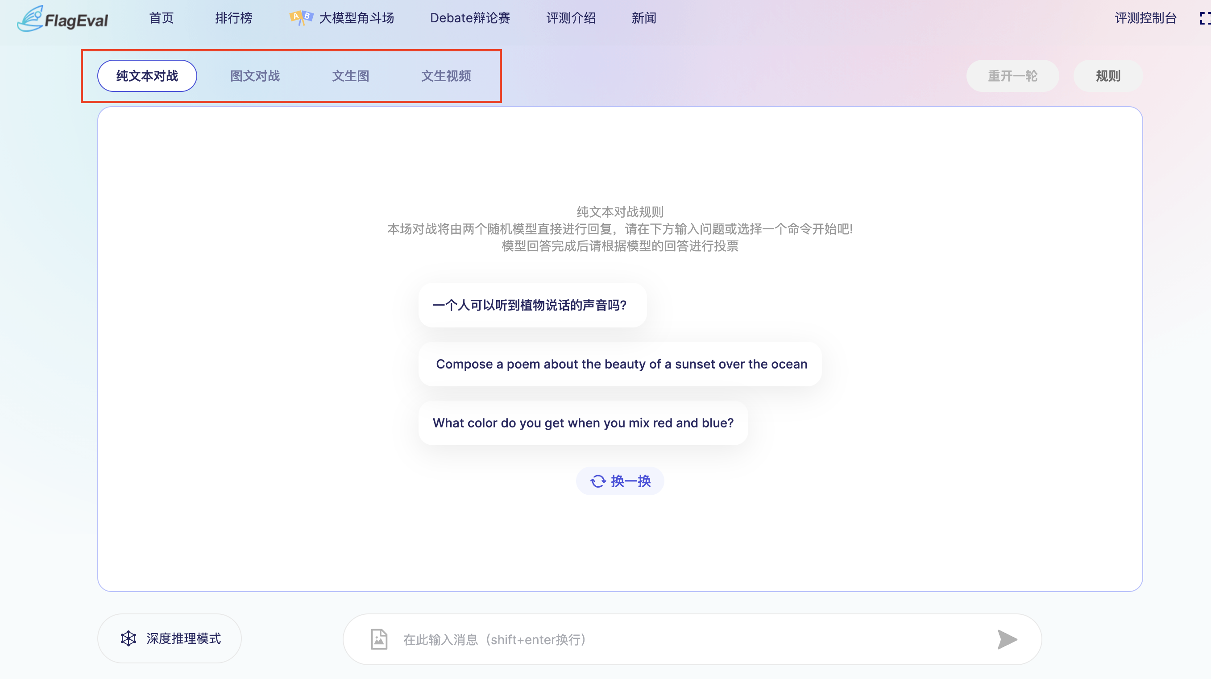Choose the sunset poem prompt suggestion

[621, 364]
